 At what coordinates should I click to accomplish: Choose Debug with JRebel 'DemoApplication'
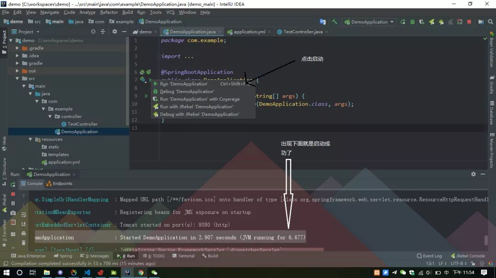tap(203, 114)
